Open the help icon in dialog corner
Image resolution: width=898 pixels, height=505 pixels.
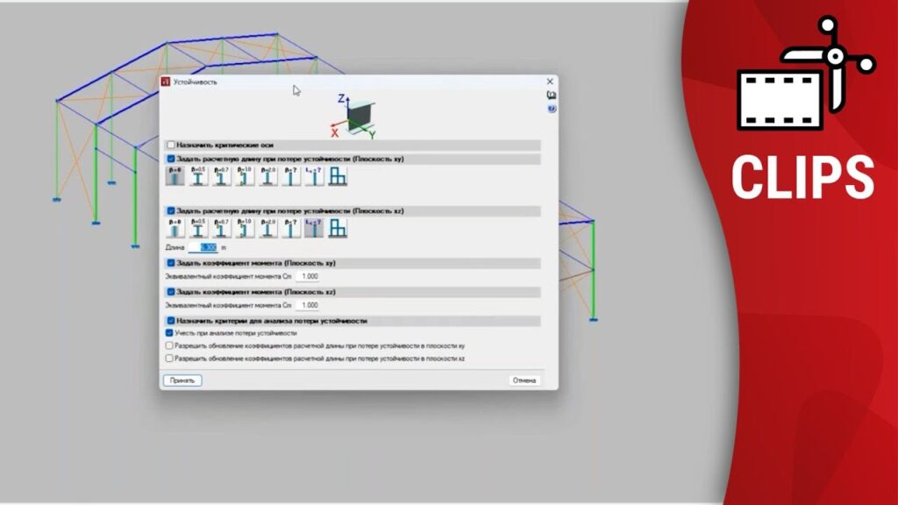[x=552, y=109]
